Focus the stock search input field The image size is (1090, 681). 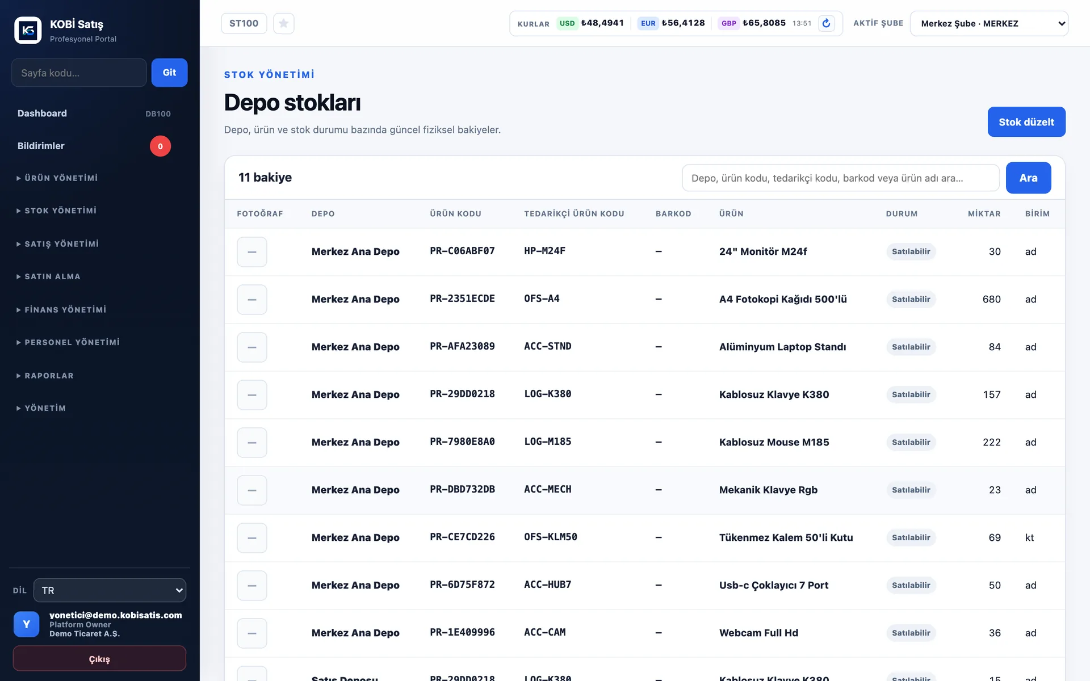click(x=840, y=178)
